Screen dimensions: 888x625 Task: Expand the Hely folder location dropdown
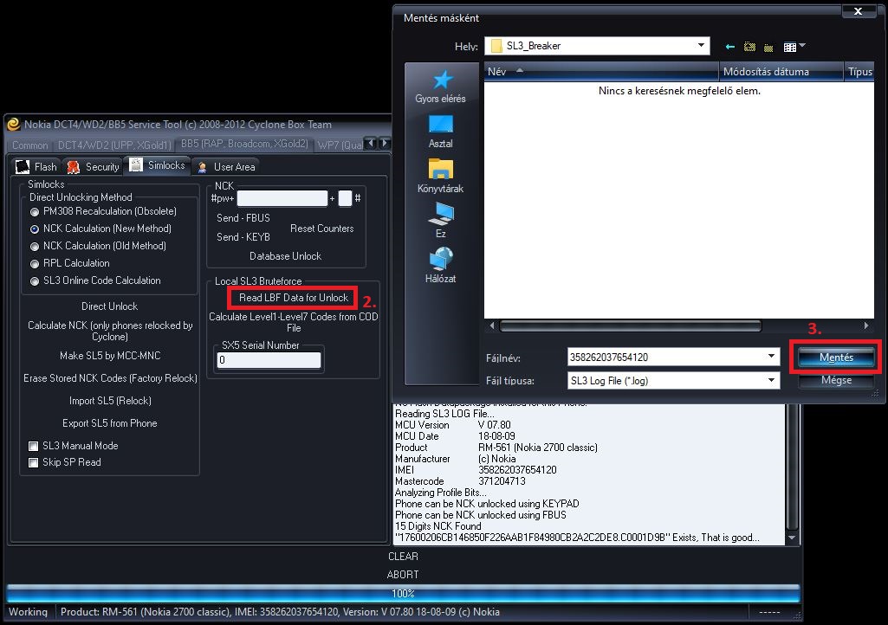point(701,45)
